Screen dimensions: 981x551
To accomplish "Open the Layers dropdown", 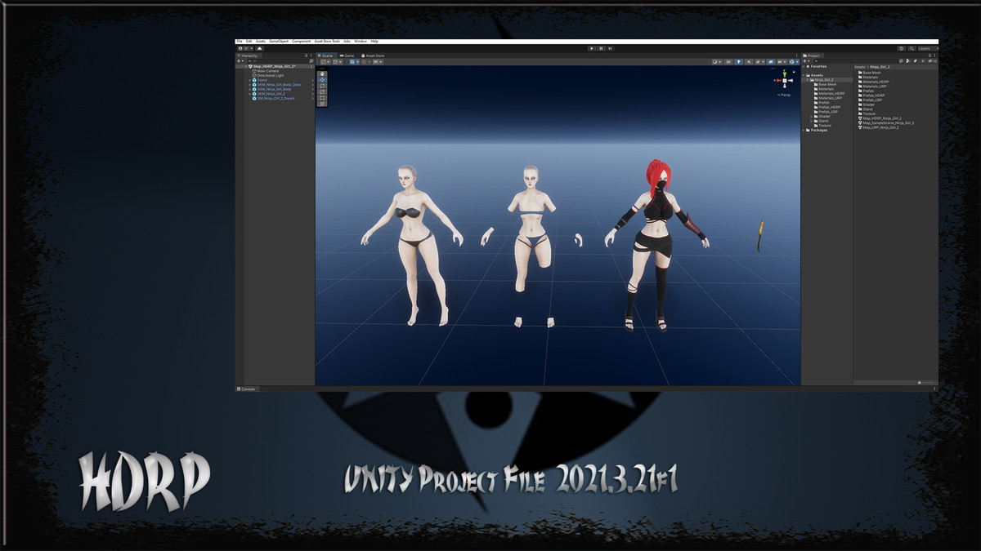I will (926, 48).
